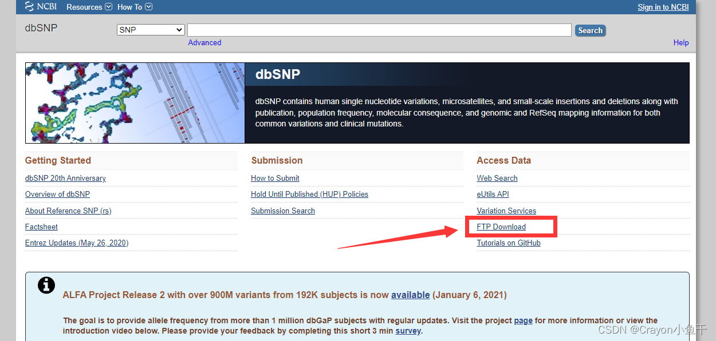This screenshot has width=716, height=341.
Task: Open the Help link
Action: pos(681,42)
